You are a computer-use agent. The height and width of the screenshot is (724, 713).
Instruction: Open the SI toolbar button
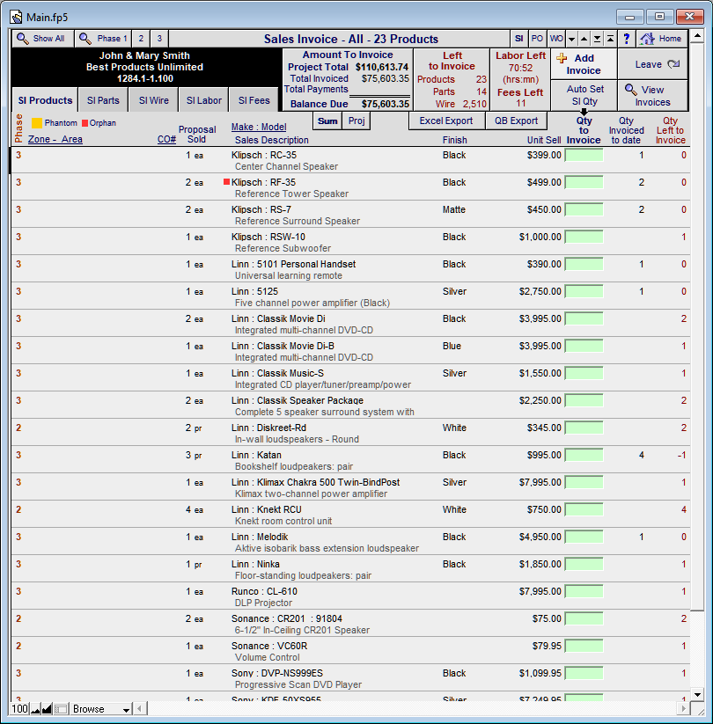point(519,39)
